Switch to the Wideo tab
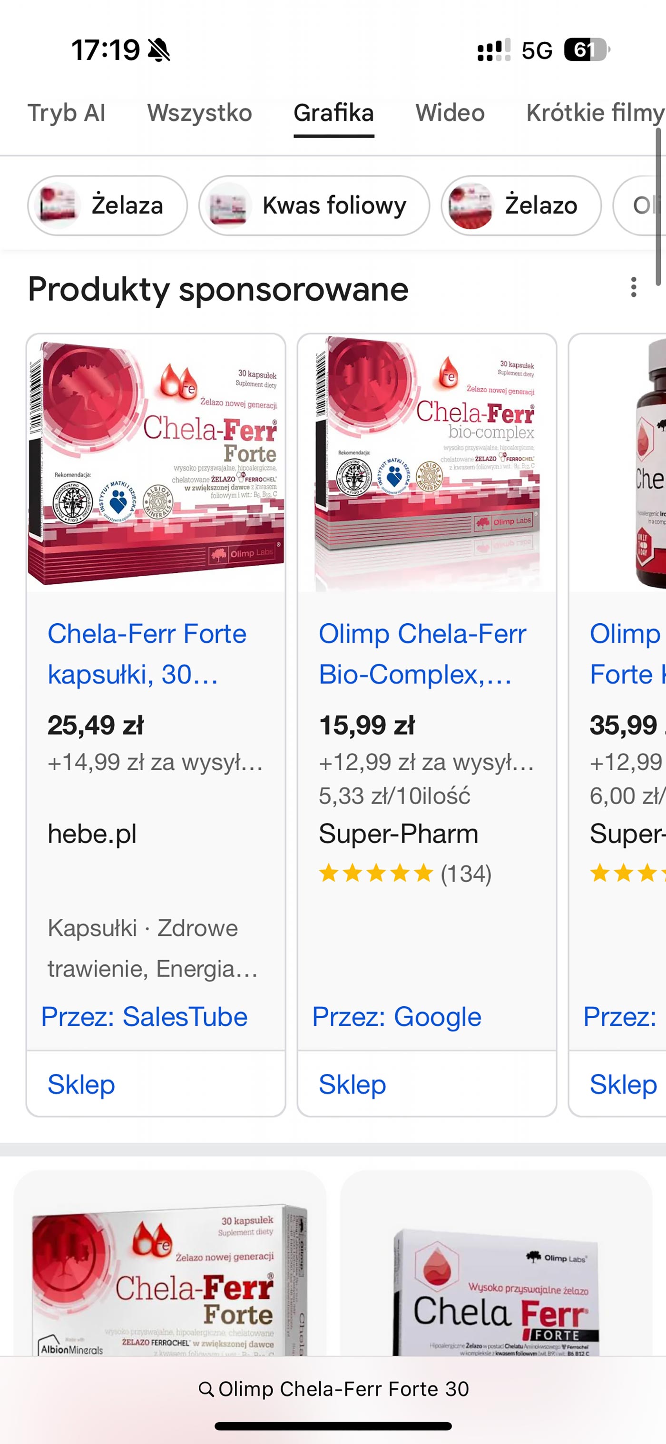This screenshot has height=1444, width=666. tap(450, 113)
